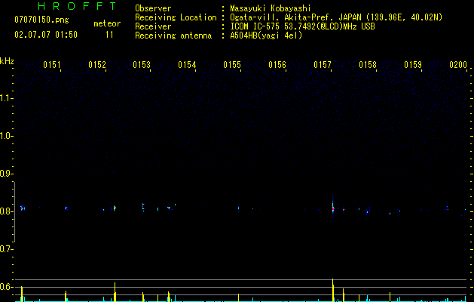Click the 0200 time marker
Screen dimensions: 474x302
coord(458,65)
